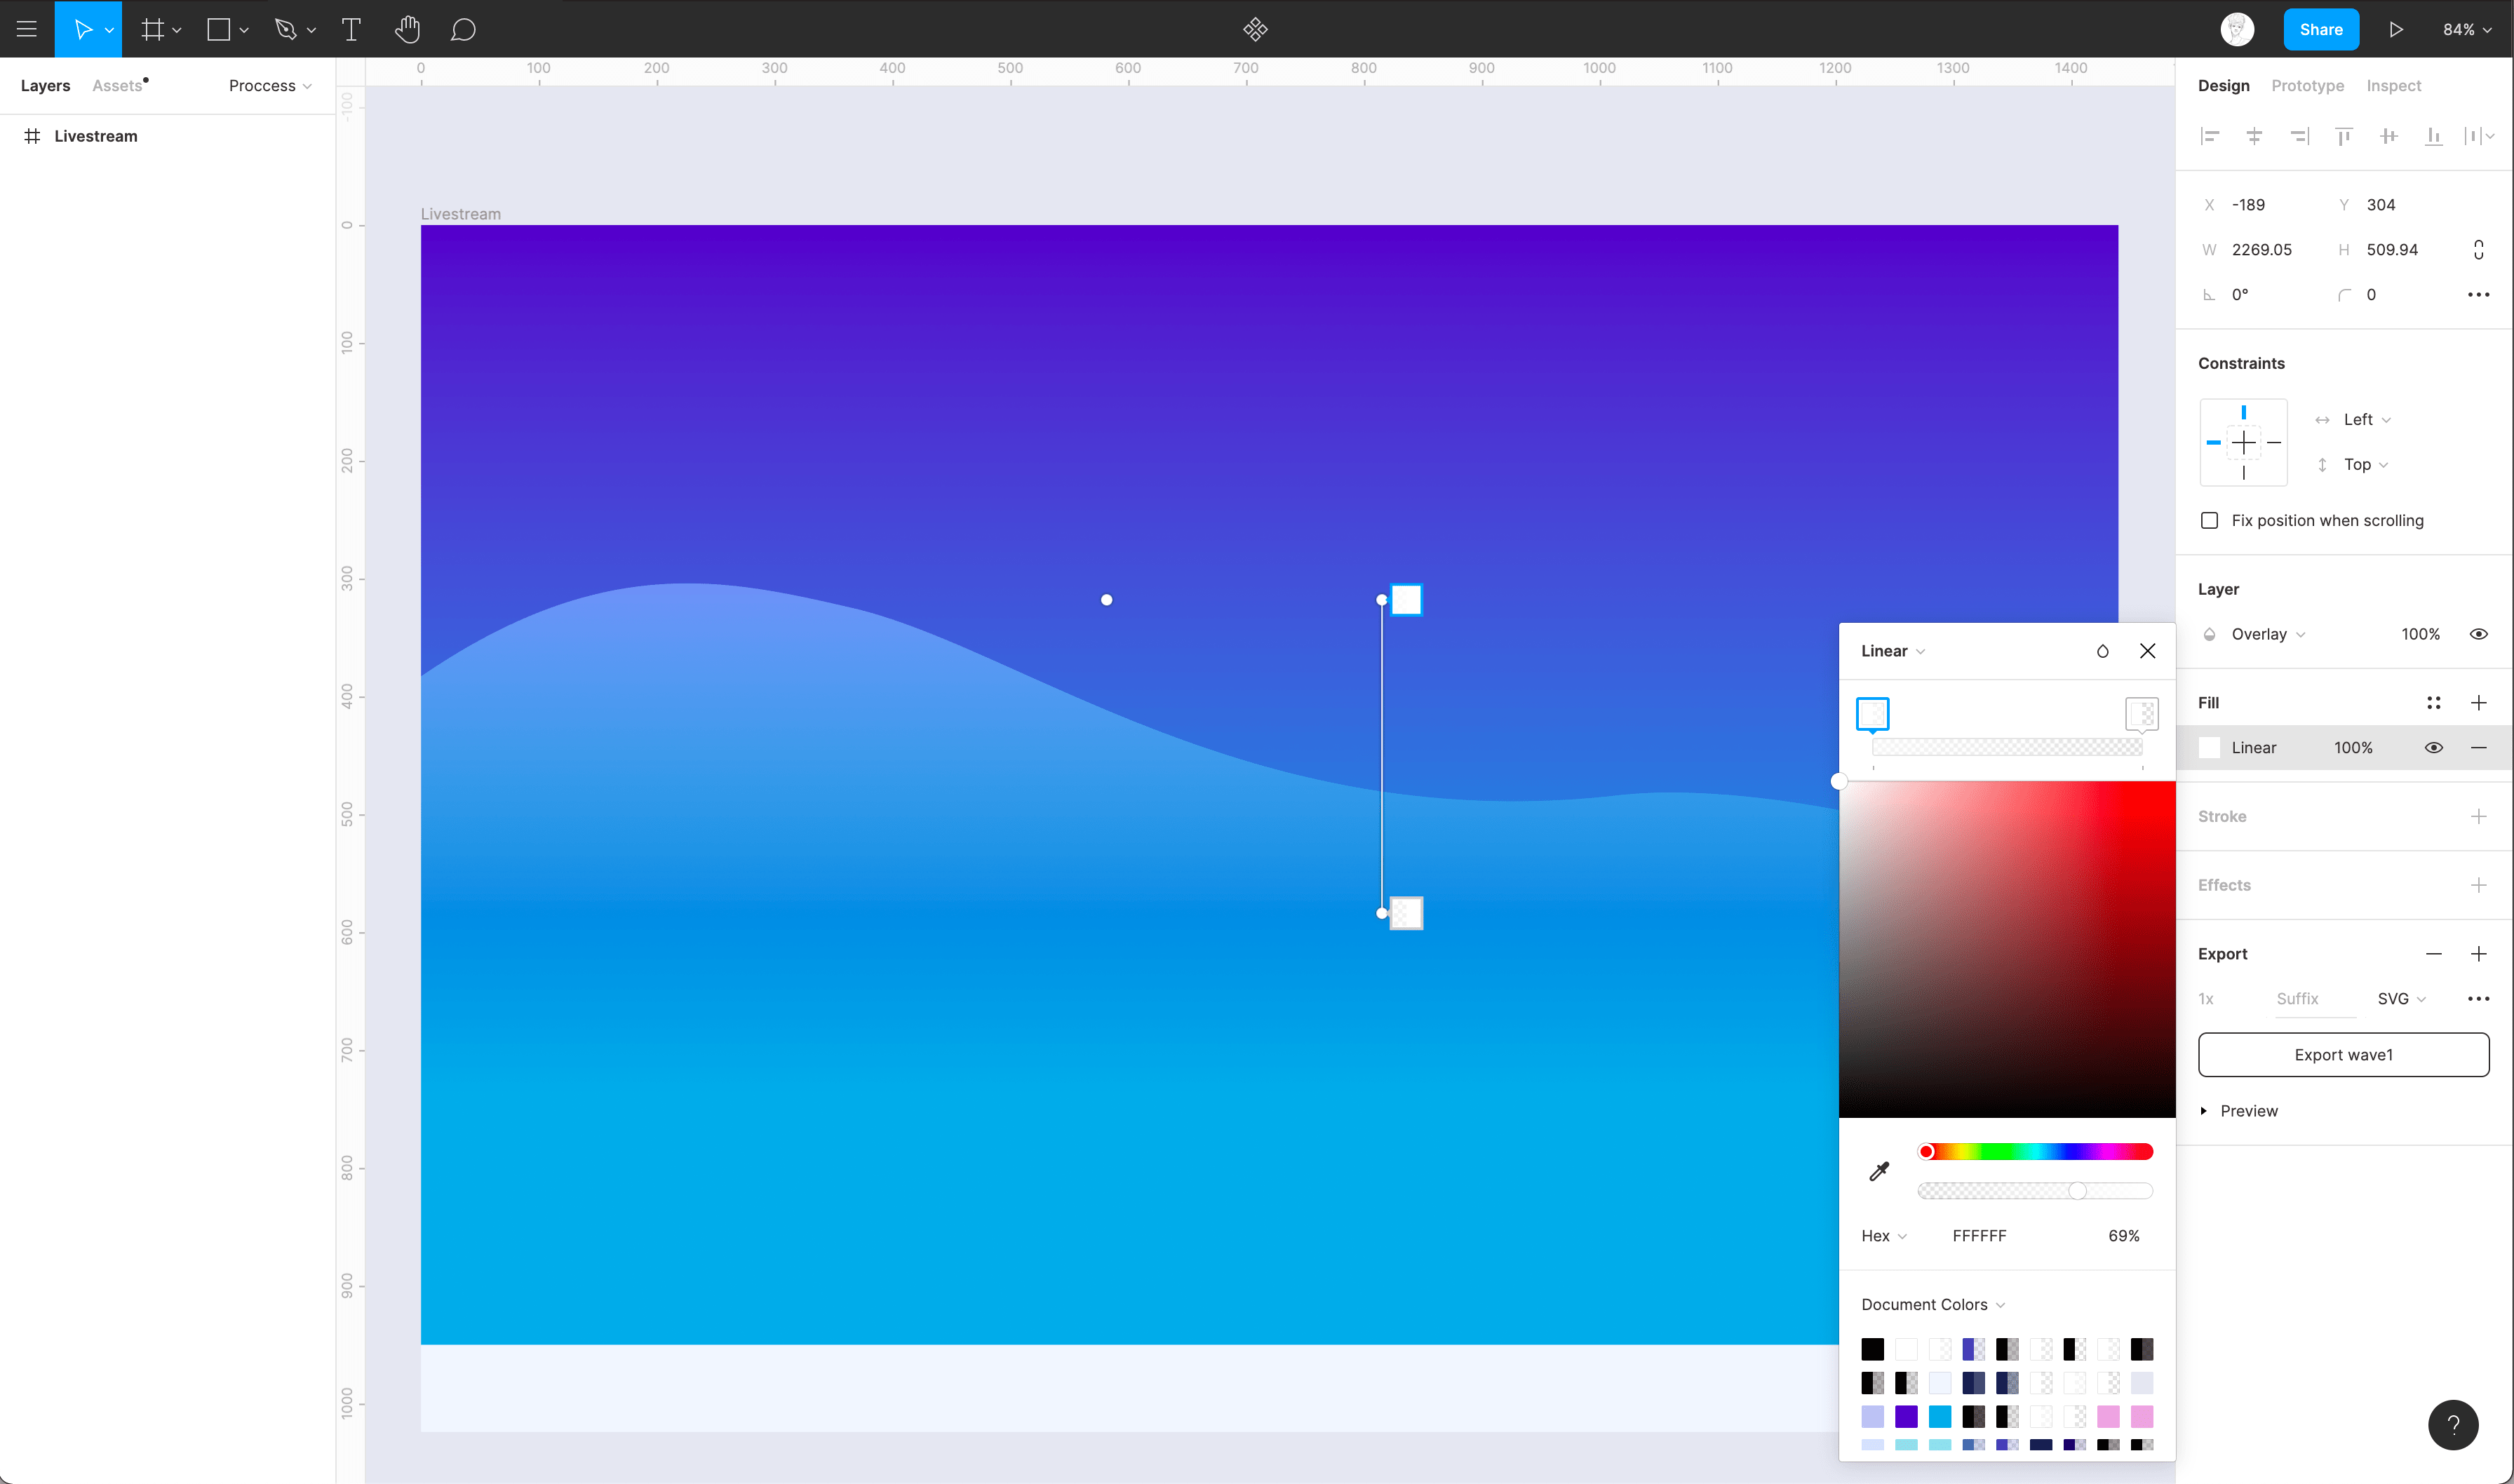Select the Livestream frame layer
Screen dimensions: 2514x1484
[96, 136]
